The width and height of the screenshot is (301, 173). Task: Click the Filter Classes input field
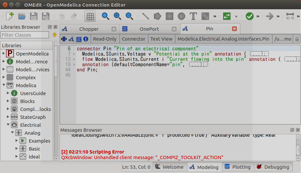[25, 35]
